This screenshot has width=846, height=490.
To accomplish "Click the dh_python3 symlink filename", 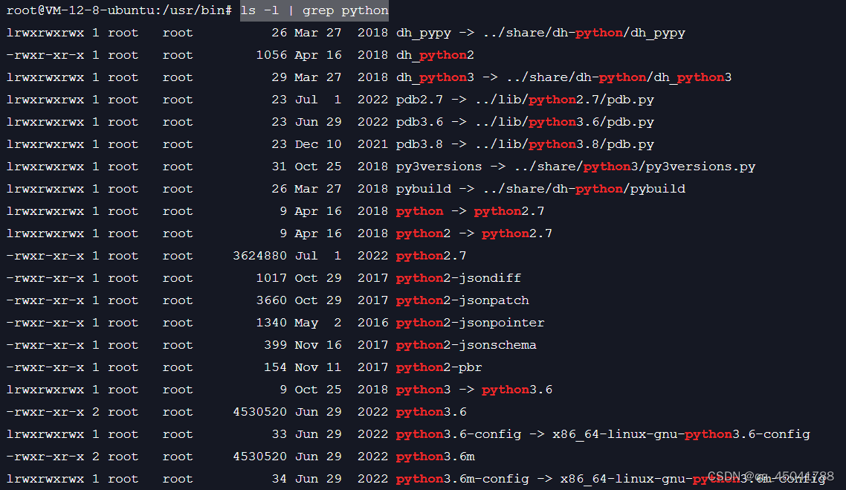I will point(434,77).
